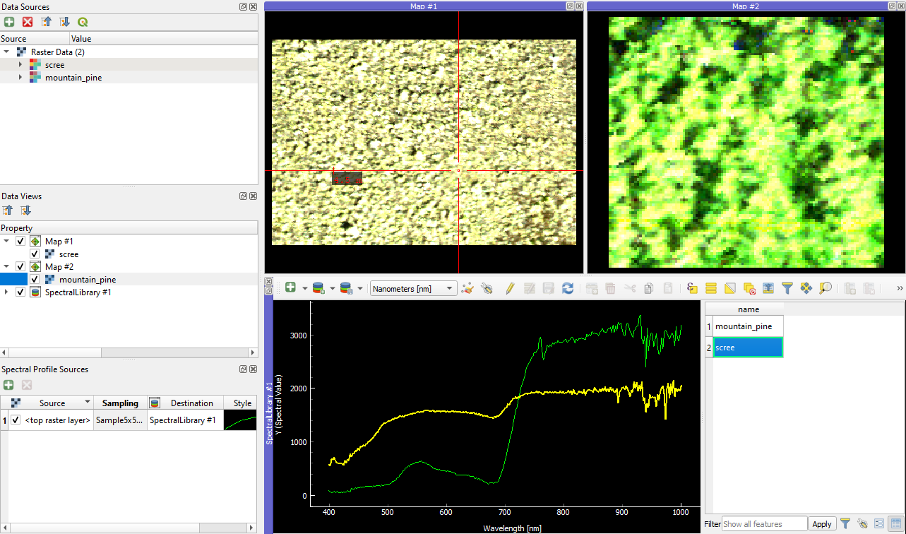This screenshot has width=906, height=534.
Task: Open the Nanometers [nm] unit dropdown
Action: 413,288
